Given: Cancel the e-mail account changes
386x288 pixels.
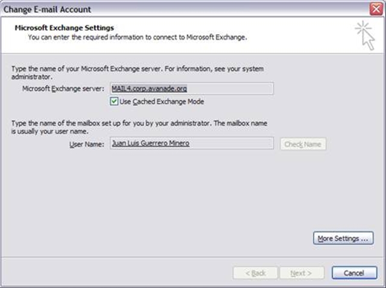Looking at the screenshot, I should pos(353,273).
